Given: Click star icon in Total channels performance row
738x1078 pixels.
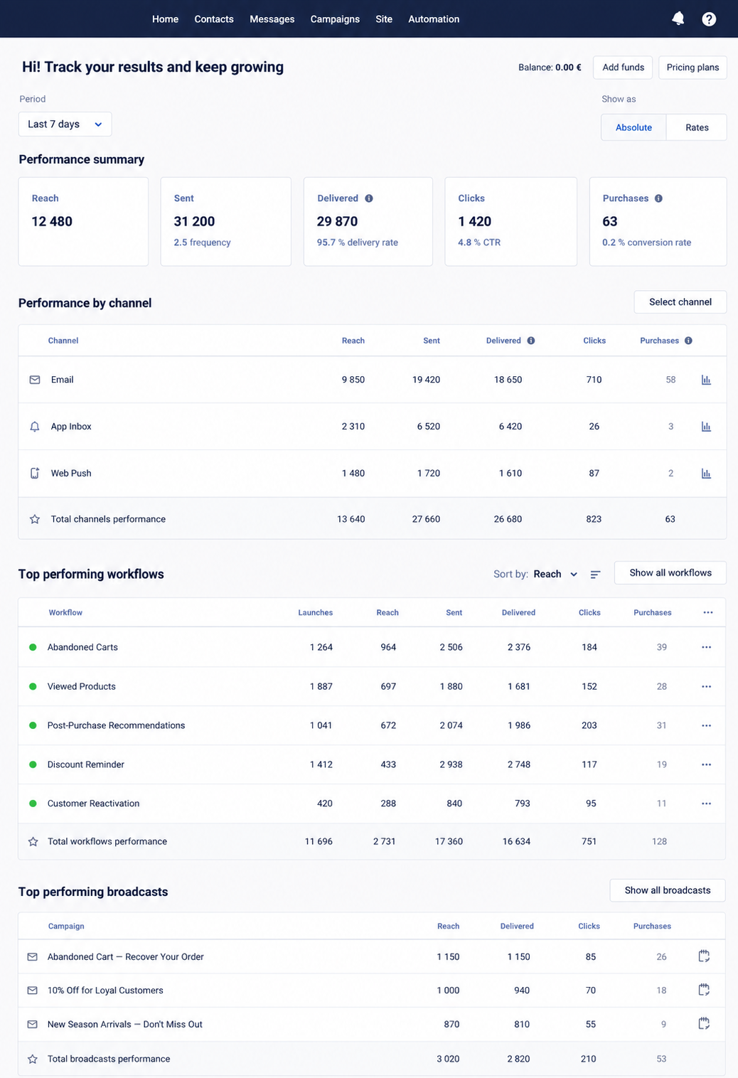Looking at the screenshot, I should 35,519.
